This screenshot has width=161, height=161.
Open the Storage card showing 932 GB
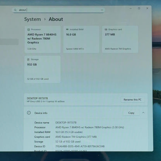coord(42,69)
